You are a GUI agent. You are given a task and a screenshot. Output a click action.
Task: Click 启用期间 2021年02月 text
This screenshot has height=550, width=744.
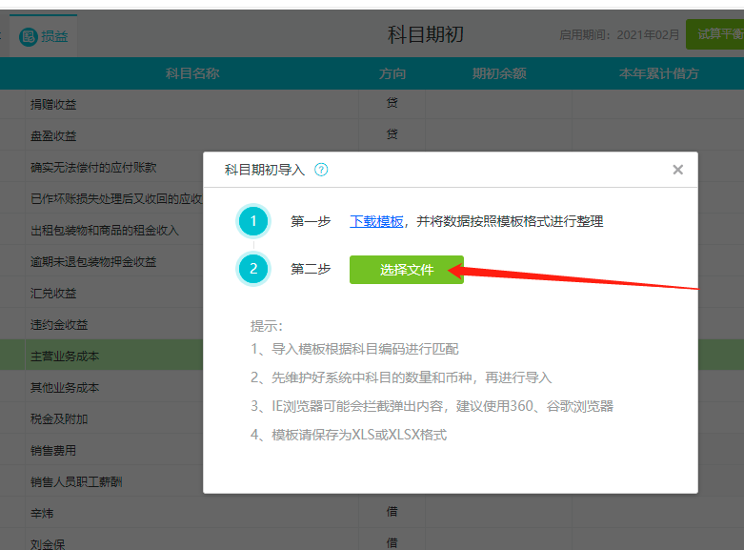[x=619, y=34]
